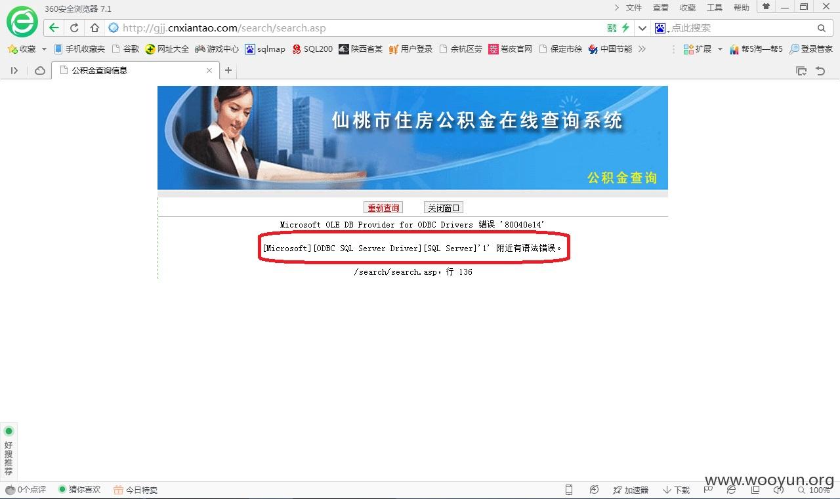Expand the 收藏 dropdown arrow

point(44,49)
